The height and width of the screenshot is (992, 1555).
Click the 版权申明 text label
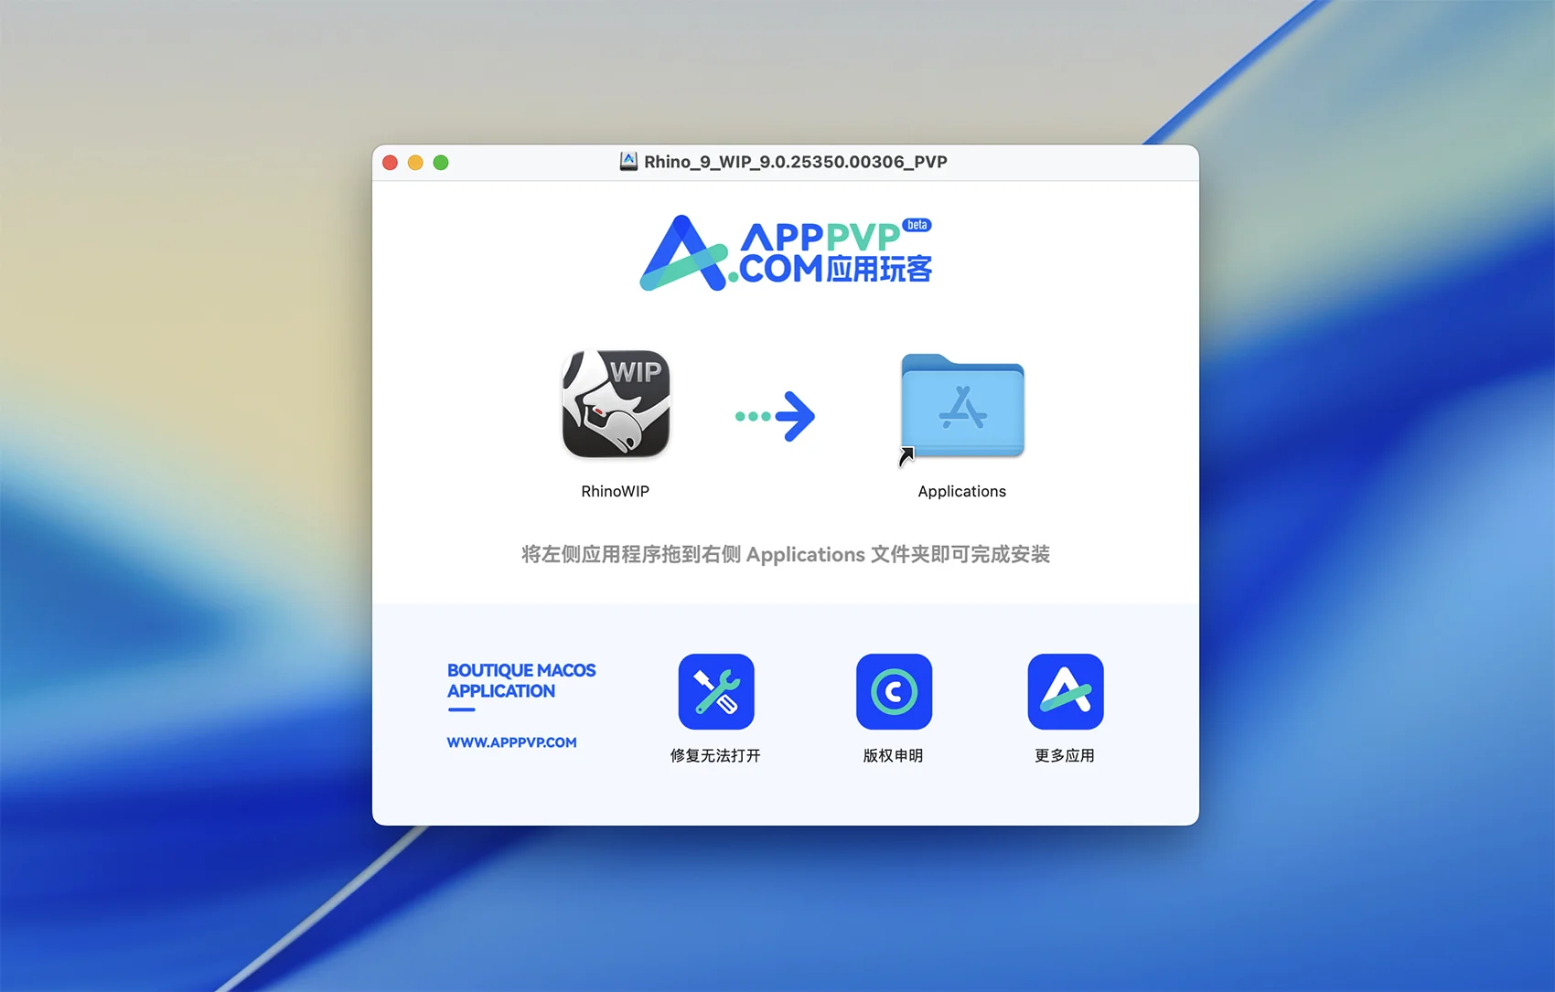894,755
